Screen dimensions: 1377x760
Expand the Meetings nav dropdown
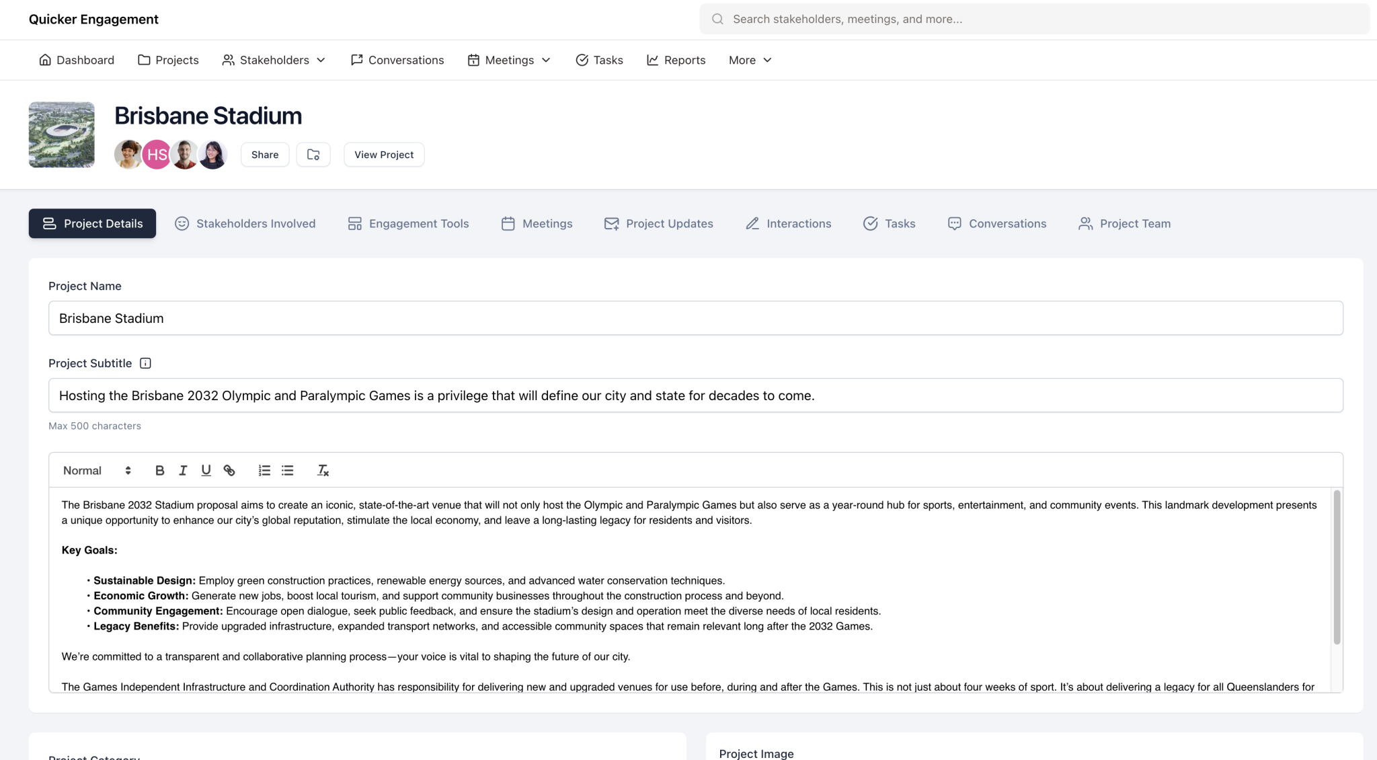(x=509, y=60)
